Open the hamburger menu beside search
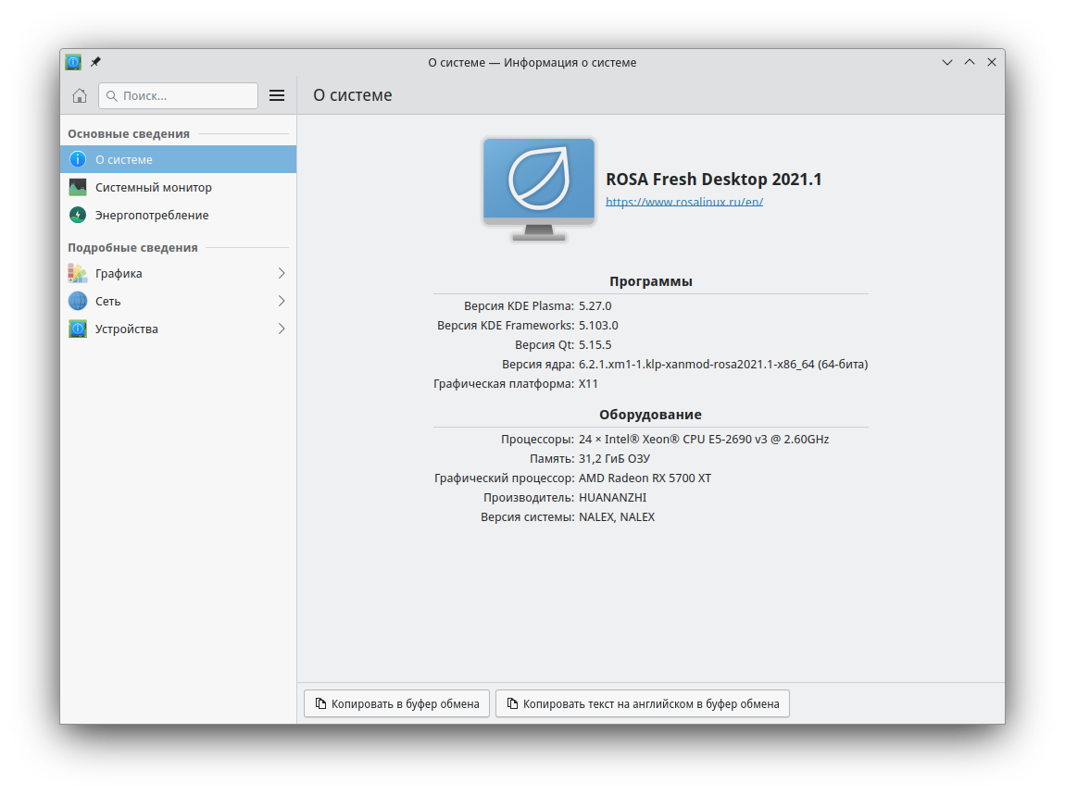The image size is (1065, 795). tap(277, 95)
